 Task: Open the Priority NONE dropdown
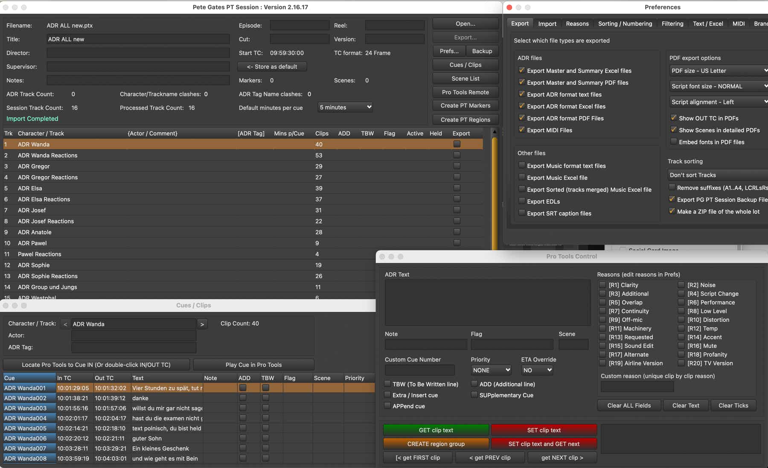click(x=491, y=370)
